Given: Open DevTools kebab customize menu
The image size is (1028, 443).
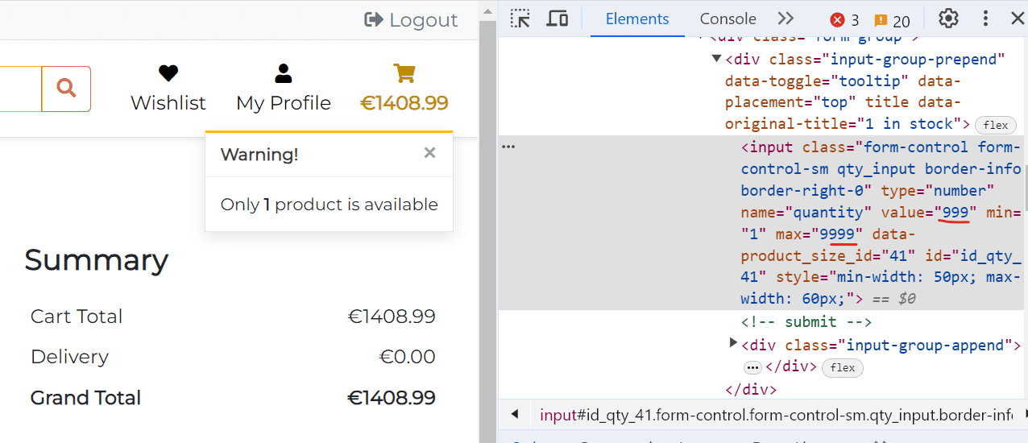Looking at the screenshot, I should tap(986, 19).
